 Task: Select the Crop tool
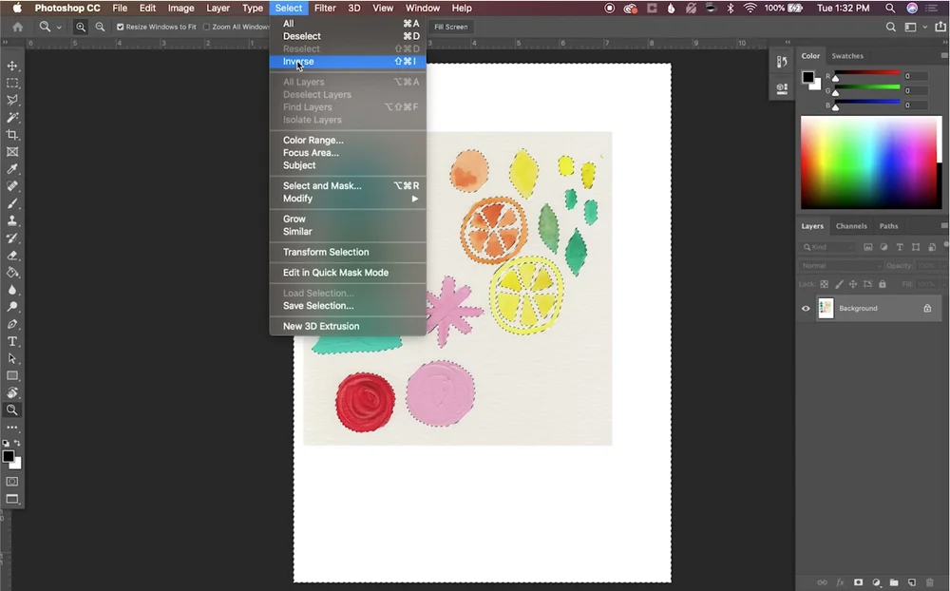(12, 135)
